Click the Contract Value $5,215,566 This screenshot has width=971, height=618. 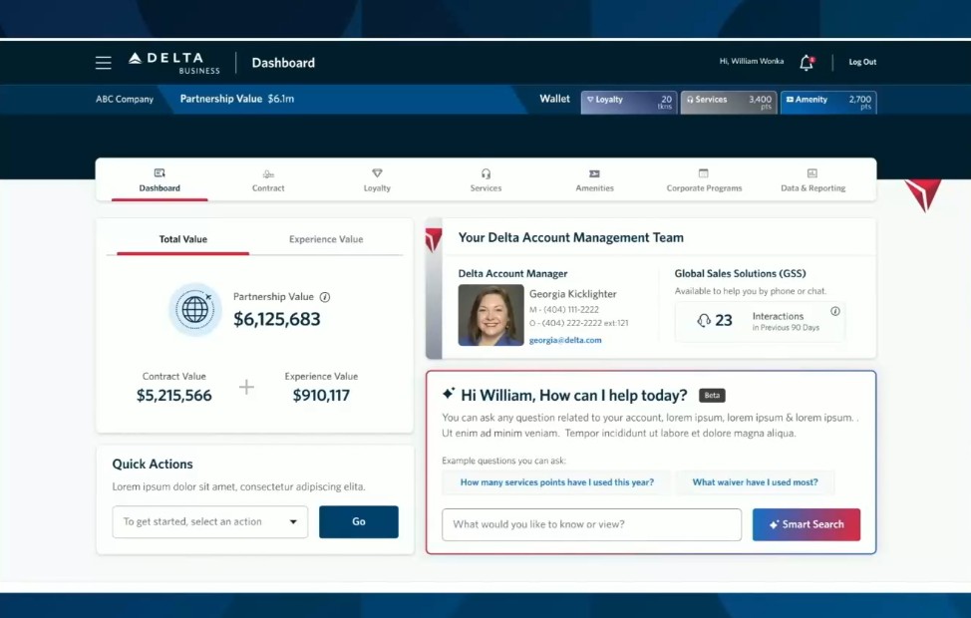coord(174,395)
